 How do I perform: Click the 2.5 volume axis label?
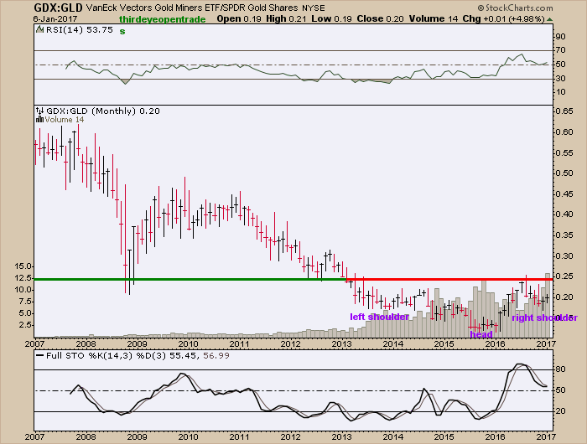(24, 325)
